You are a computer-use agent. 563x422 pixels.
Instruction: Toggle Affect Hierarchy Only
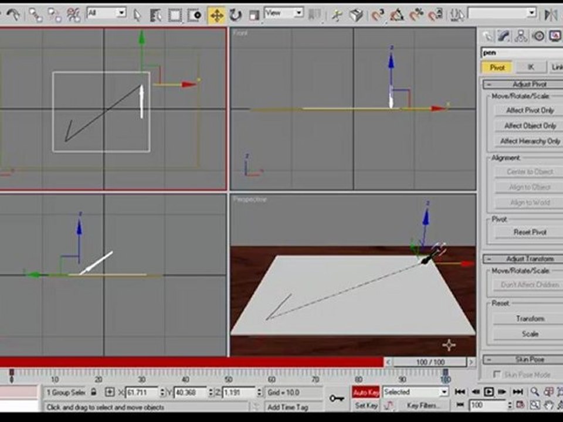529,141
